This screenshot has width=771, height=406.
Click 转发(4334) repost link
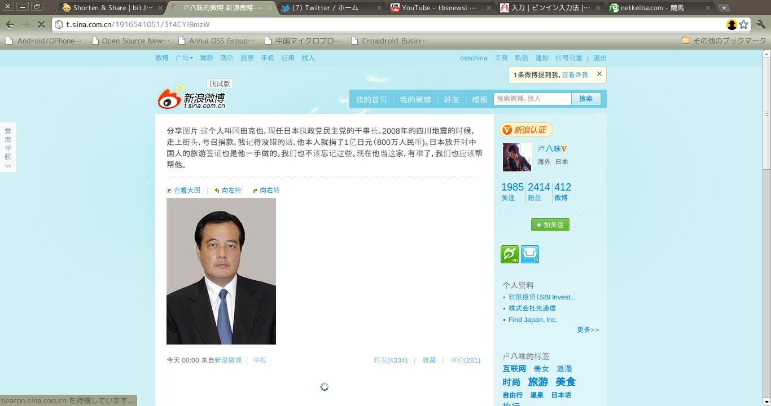[391, 360]
